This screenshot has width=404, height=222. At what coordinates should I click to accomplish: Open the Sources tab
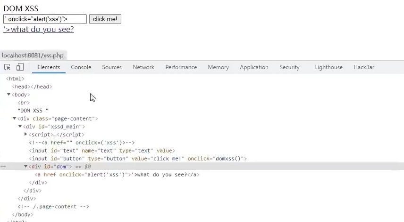(x=112, y=67)
